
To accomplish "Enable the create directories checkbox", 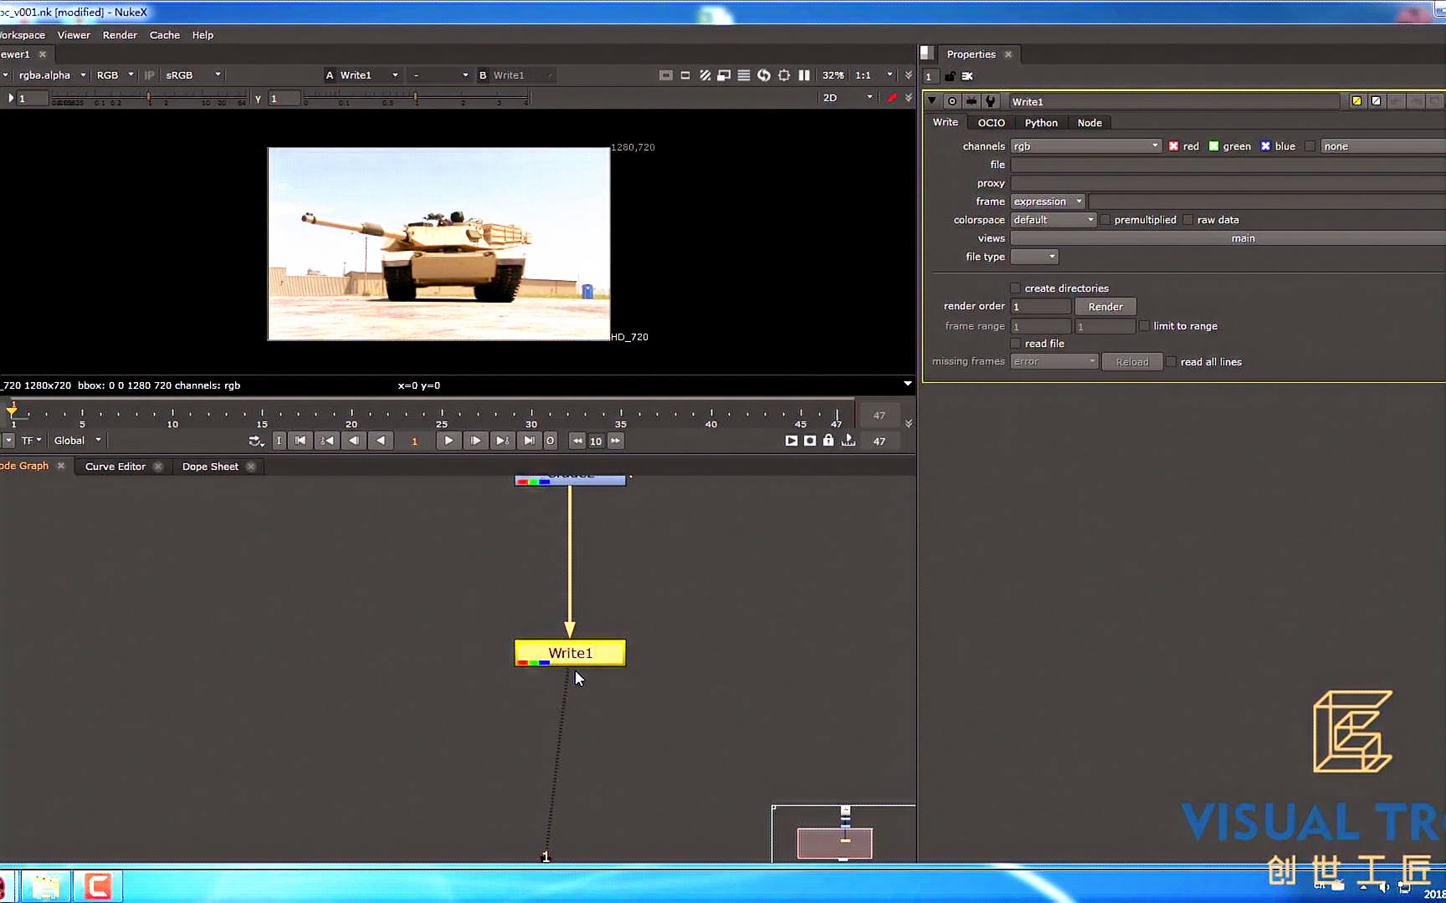I will [x=1016, y=288].
